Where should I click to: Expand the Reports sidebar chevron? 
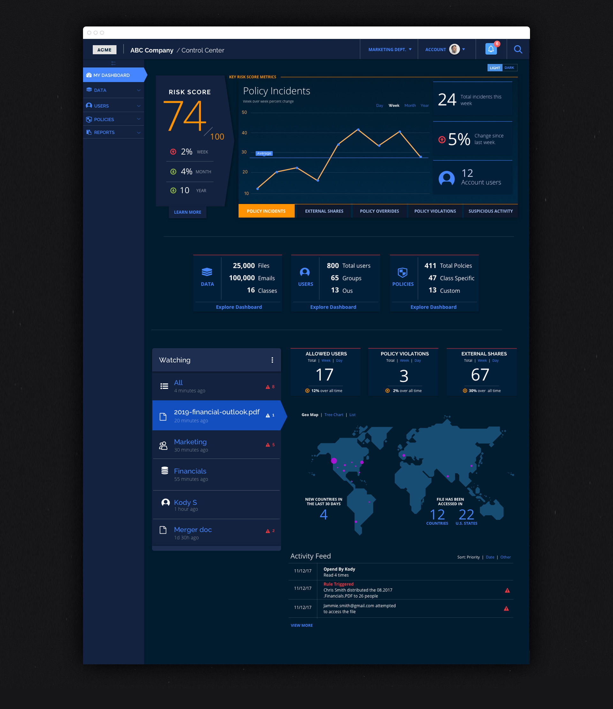pyautogui.click(x=139, y=132)
